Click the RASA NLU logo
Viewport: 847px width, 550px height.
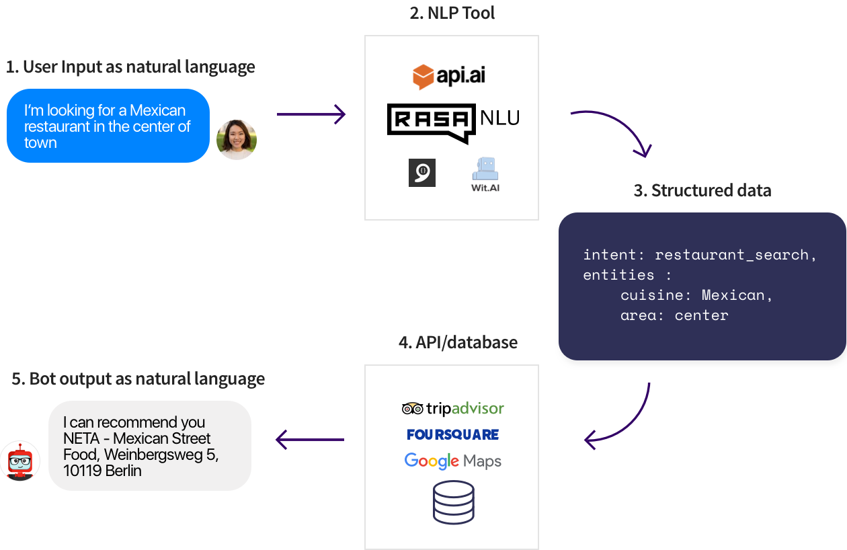coord(454,123)
